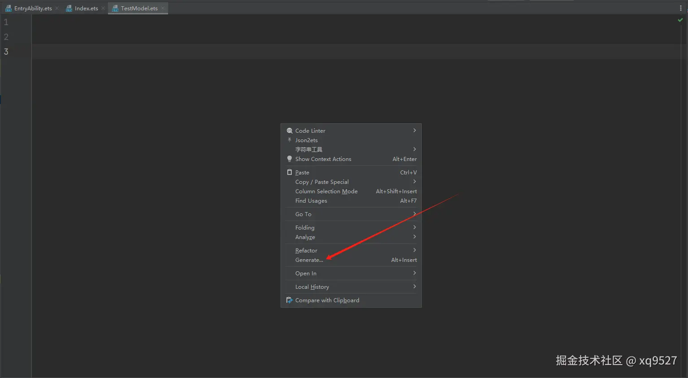Click the EntryAbility.ets file icon
688x378 pixels.
coord(9,8)
